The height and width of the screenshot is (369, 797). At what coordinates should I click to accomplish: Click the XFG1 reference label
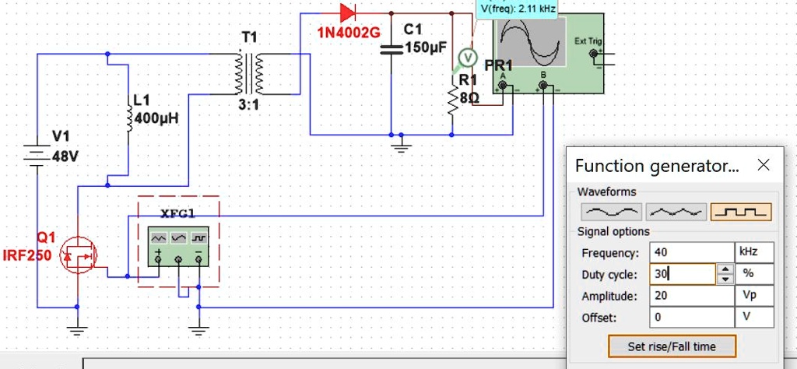click(178, 213)
